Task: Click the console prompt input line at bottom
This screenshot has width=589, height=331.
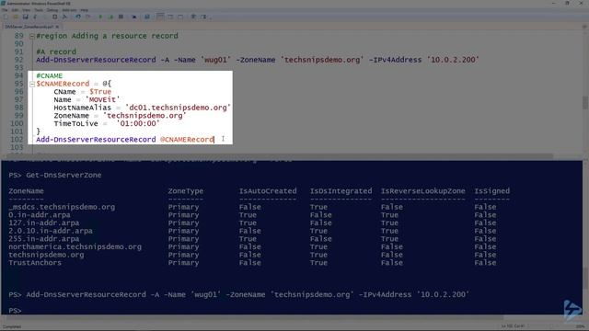Action: pos(292,311)
